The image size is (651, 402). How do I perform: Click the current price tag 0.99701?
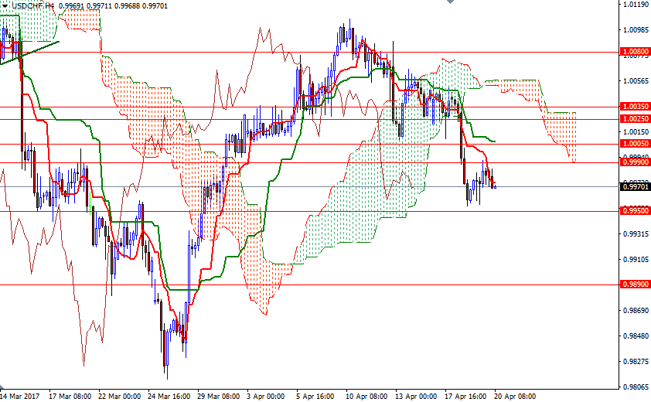pyautogui.click(x=635, y=186)
